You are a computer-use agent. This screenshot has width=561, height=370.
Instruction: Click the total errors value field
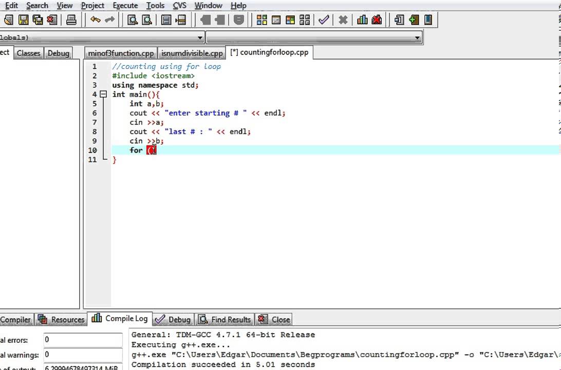tap(83, 340)
